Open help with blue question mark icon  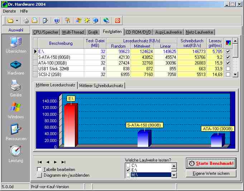57,20
